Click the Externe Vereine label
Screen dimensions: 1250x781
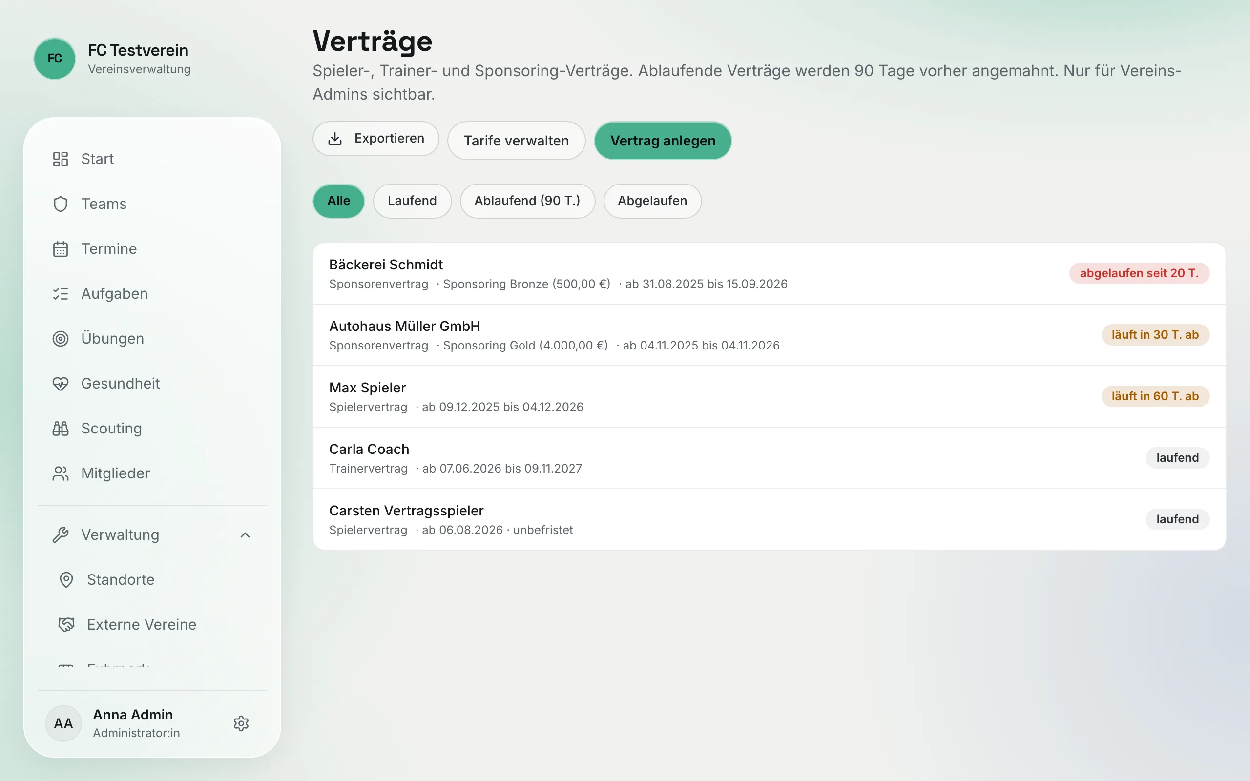(142, 625)
